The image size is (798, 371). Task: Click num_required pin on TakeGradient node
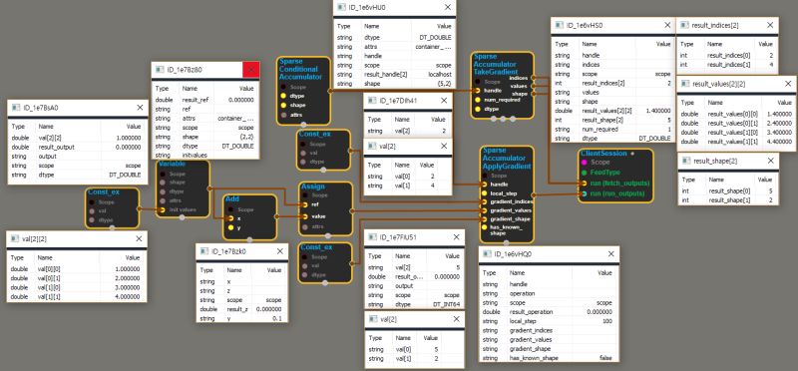478,100
